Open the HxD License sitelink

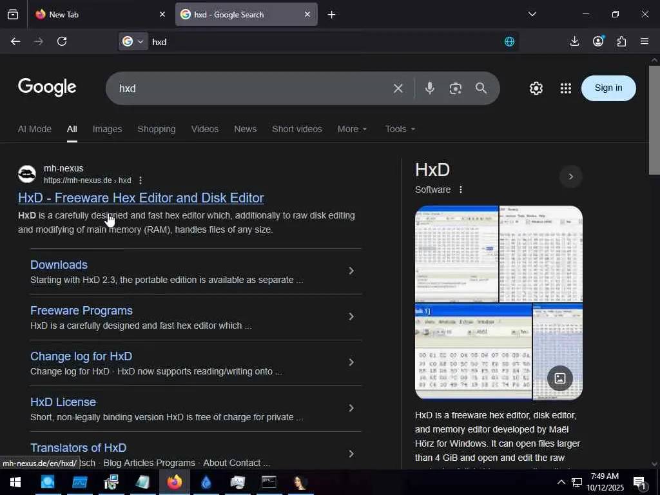tap(63, 402)
